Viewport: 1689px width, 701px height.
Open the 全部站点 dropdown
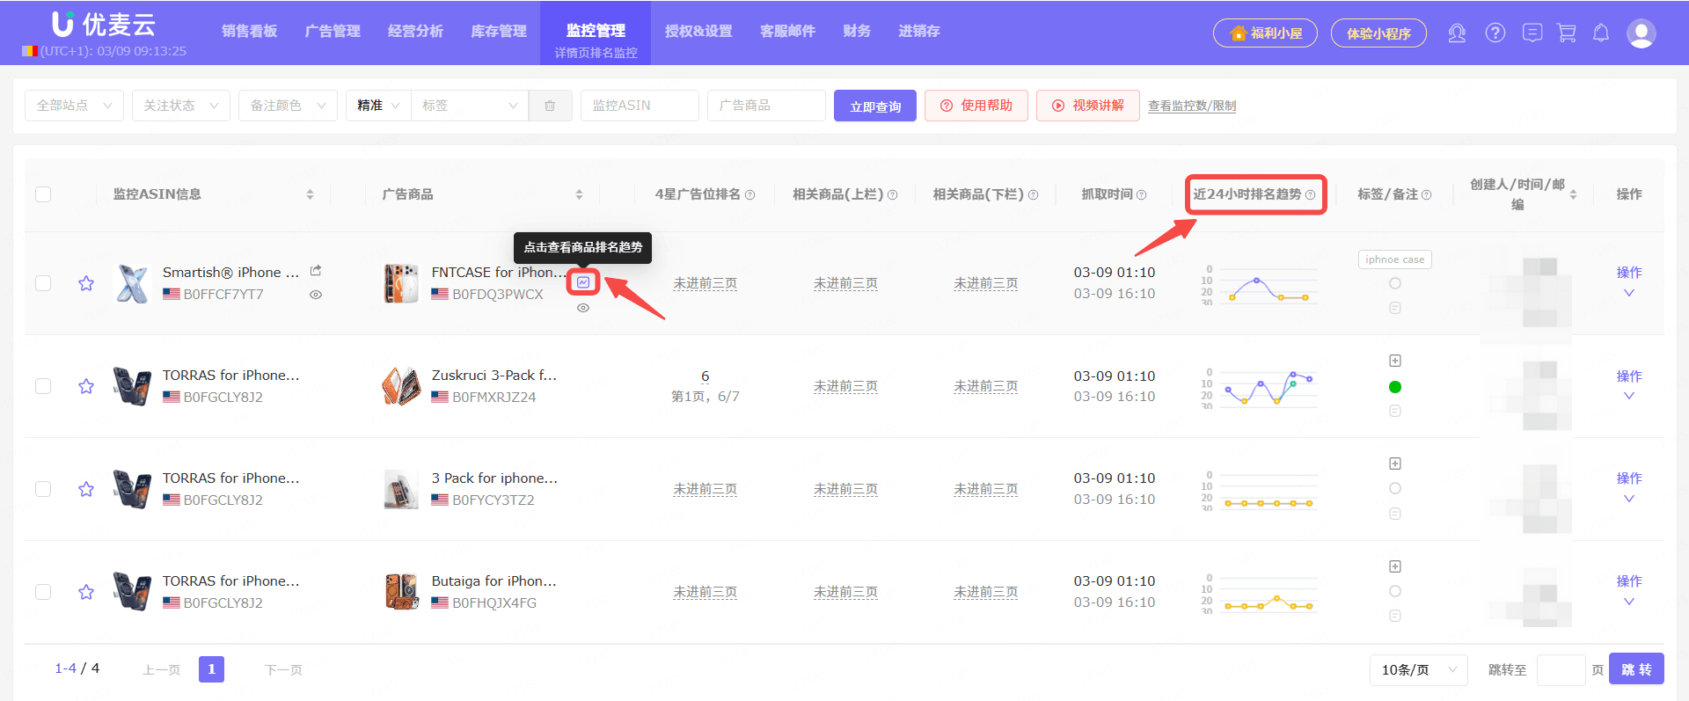point(75,106)
